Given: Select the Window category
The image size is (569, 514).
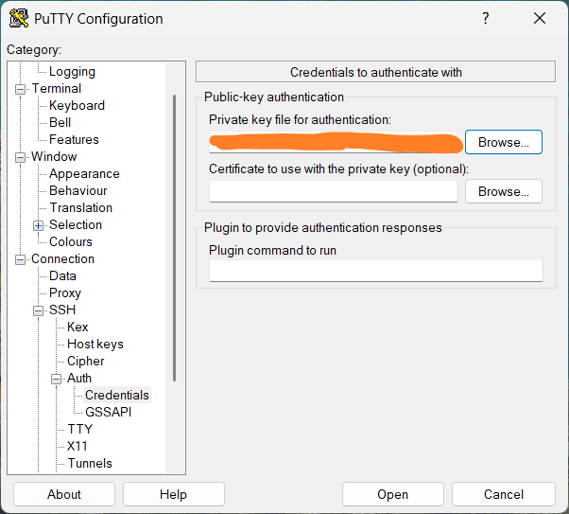Looking at the screenshot, I should pyautogui.click(x=54, y=157).
